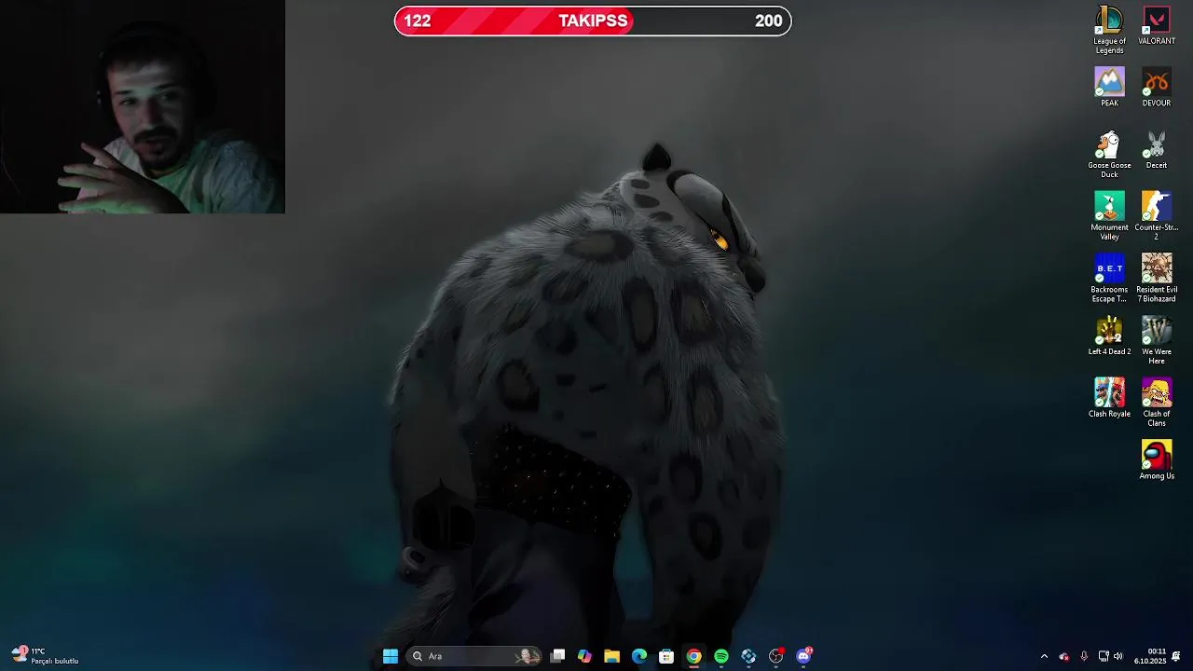Viewport: 1193px width, 671px height.
Task: Open Task View from the taskbar
Action: tap(557, 656)
